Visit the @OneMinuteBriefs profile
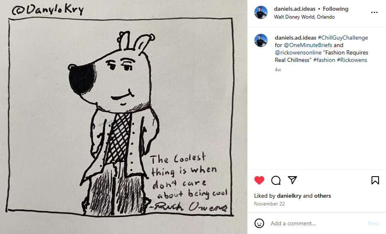 (x=308, y=45)
